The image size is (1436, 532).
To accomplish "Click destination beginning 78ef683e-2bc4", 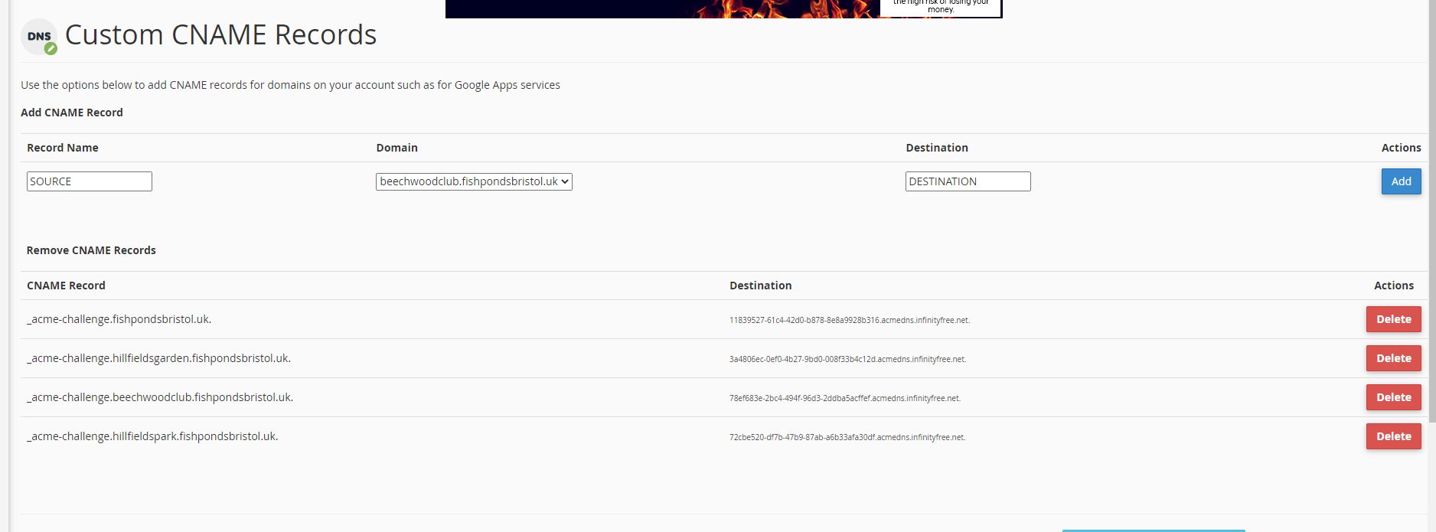I will (x=845, y=398).
